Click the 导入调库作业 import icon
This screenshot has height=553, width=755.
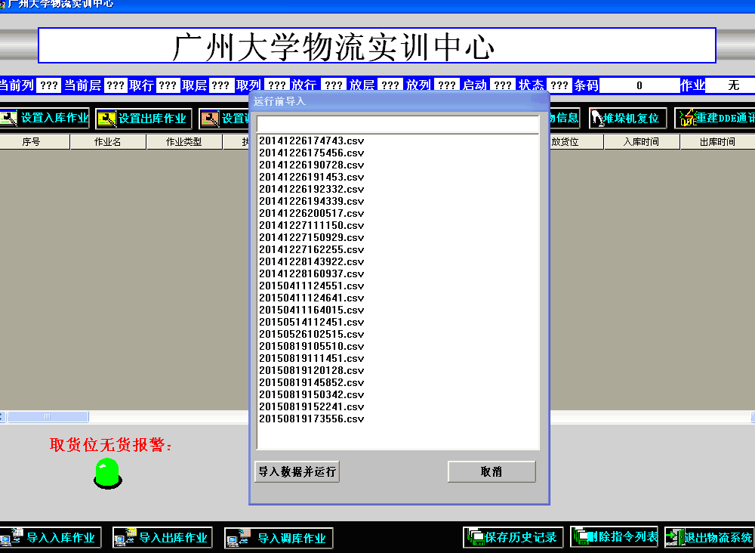pyautogui.click(x=239, y=538)
